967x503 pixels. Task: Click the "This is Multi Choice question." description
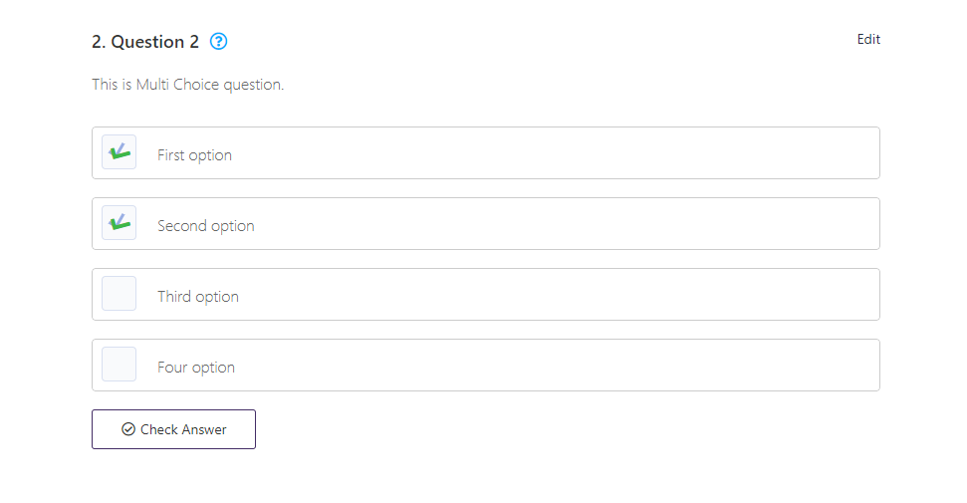[188, 85]
